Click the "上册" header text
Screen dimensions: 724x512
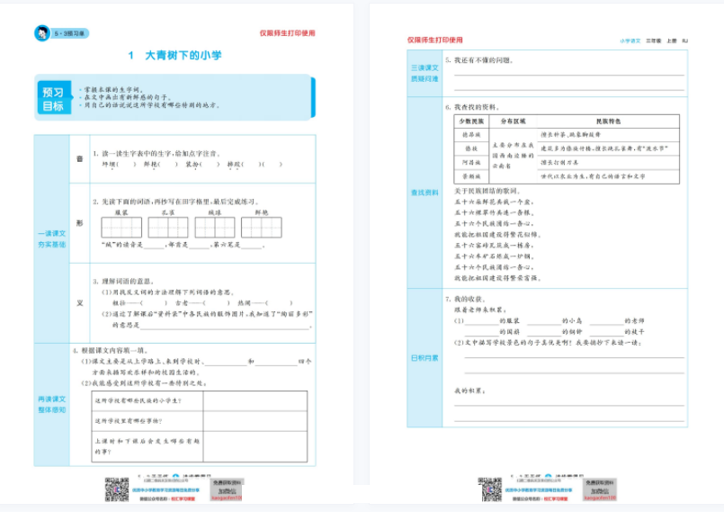pos(672,40)
